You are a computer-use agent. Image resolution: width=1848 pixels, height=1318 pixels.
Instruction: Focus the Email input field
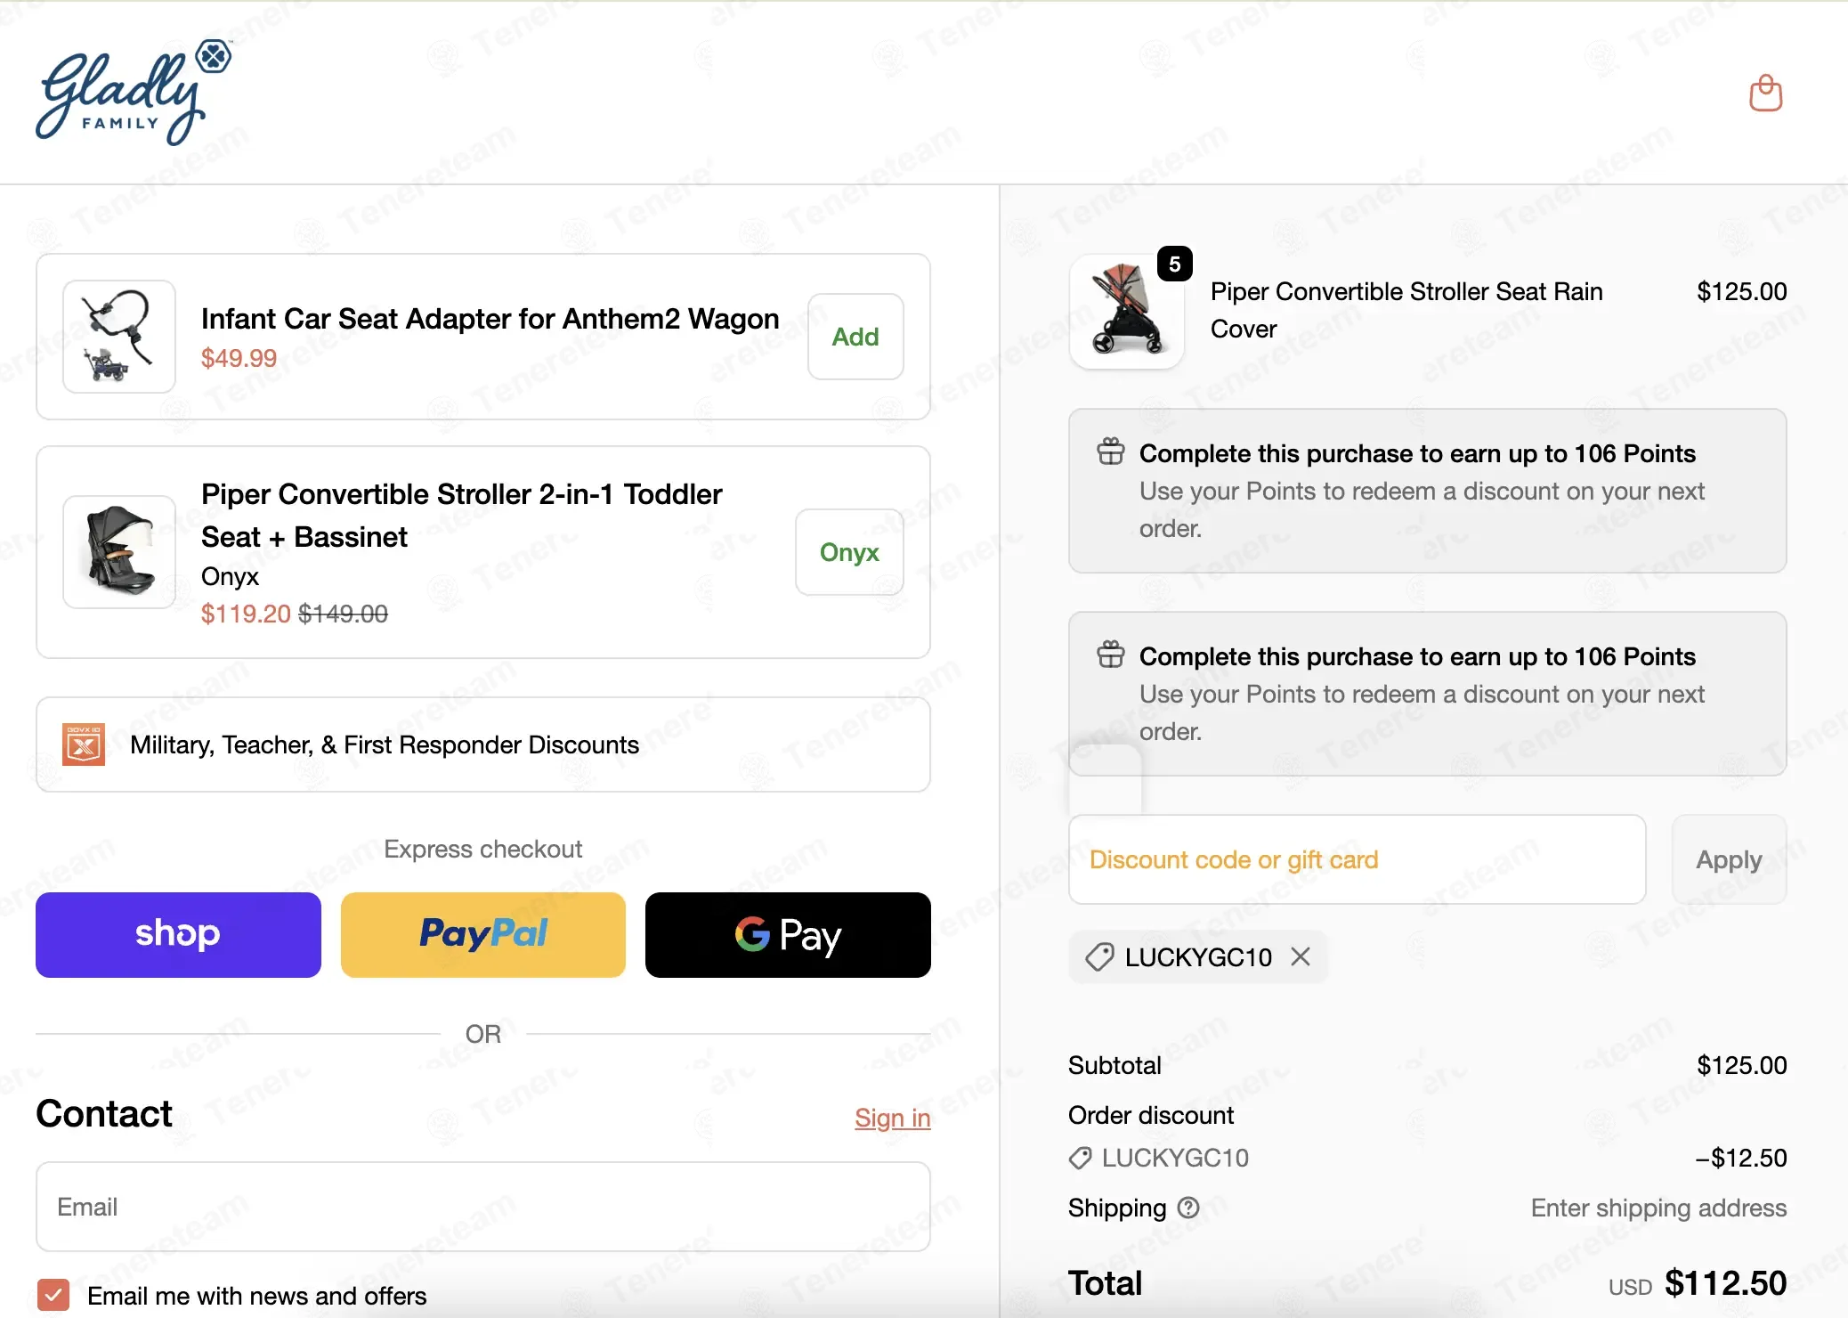click(x=483, y=1207)
